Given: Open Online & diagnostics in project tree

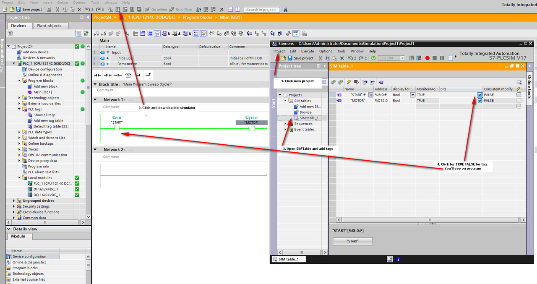Looking at the screenshot, I should pyautogui.click(x=45, y=75).
